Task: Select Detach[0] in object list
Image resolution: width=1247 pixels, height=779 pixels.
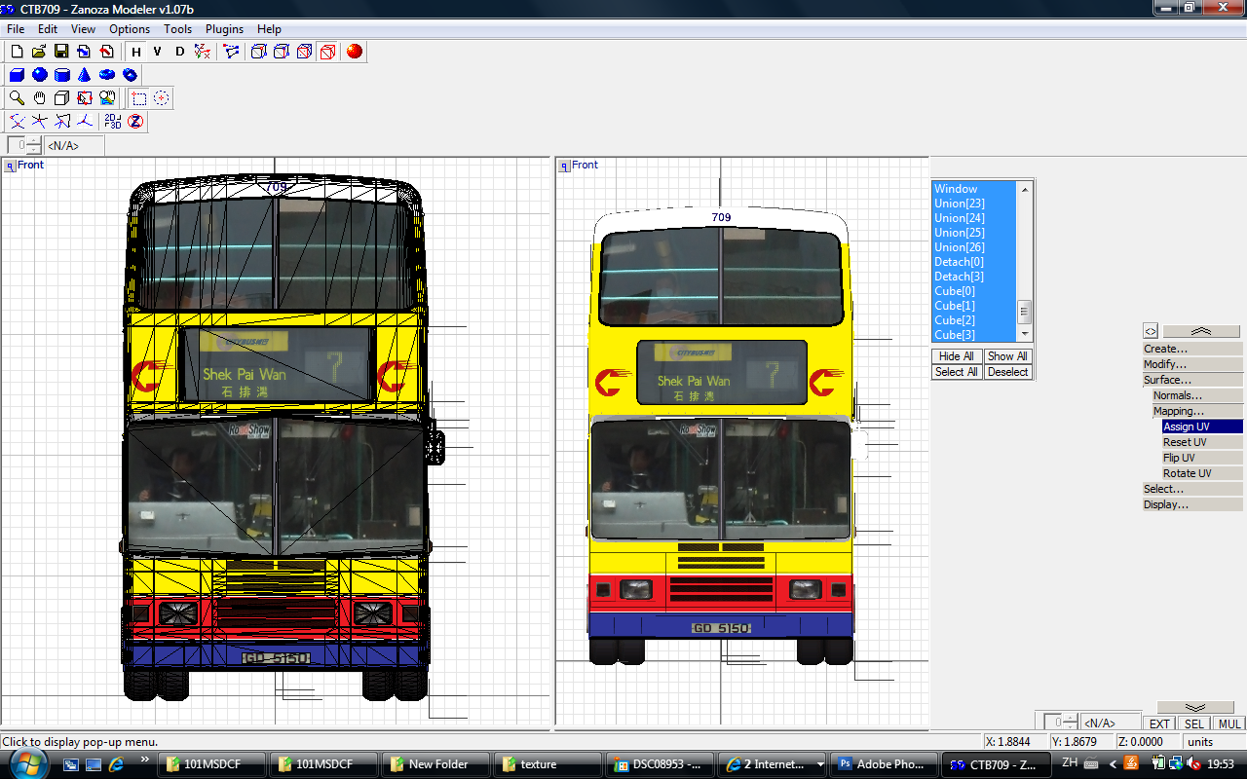Action: [x=974, y=262]
